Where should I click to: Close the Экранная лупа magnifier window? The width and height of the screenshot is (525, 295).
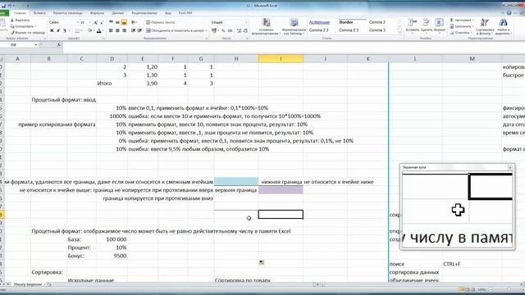click(510, 167)
